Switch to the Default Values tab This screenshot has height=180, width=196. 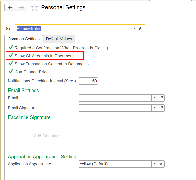tap(59, 39)
